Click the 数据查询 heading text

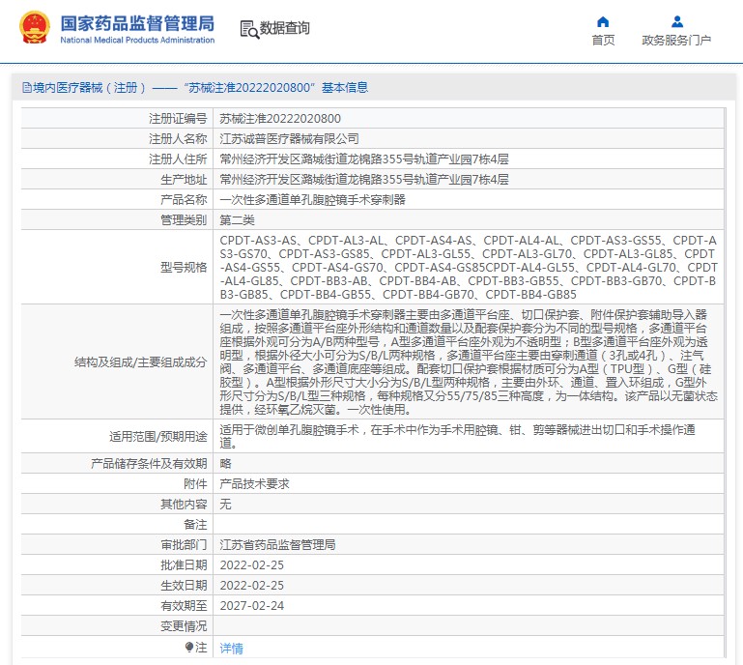(285, 29)
